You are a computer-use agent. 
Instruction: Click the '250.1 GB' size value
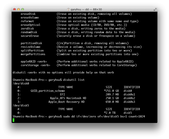112,98
